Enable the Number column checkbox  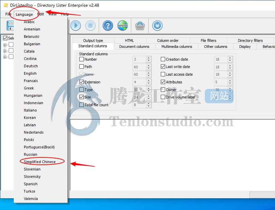point(81,59)
